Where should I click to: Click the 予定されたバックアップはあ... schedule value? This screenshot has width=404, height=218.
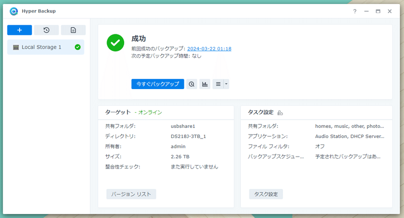pos(348,157)
